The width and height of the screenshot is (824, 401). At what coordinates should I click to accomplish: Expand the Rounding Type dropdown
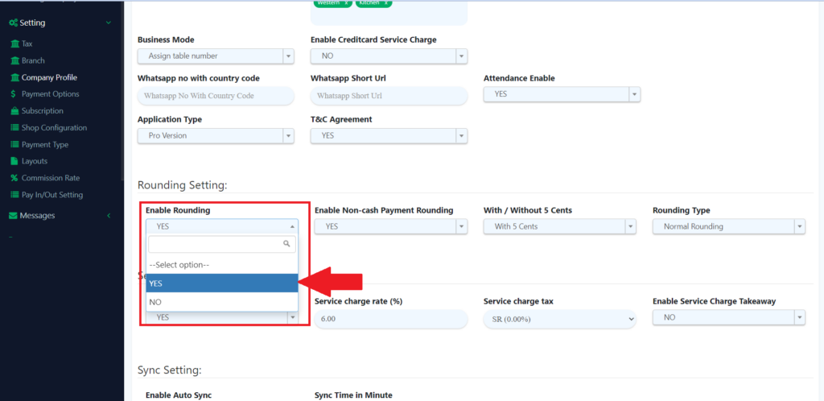[728, 227]
